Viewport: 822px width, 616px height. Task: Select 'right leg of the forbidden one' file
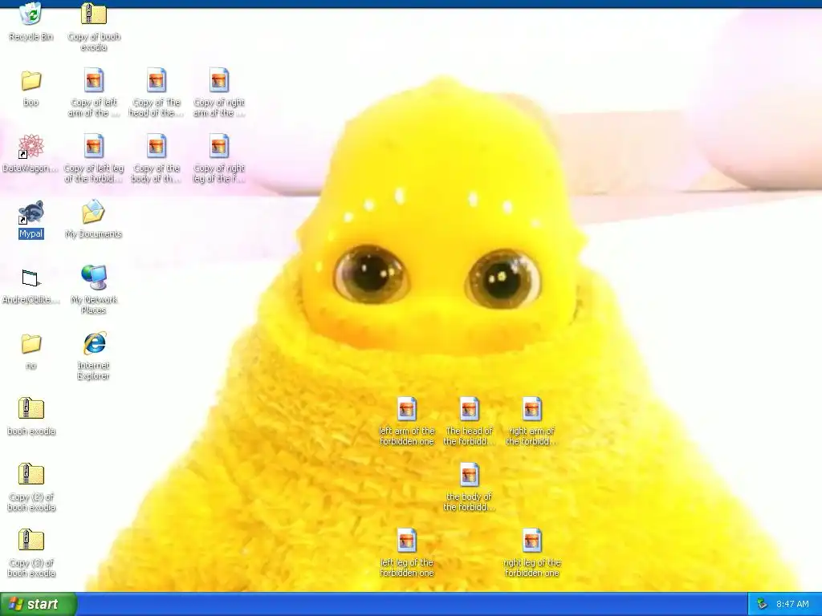coord(531,541)
